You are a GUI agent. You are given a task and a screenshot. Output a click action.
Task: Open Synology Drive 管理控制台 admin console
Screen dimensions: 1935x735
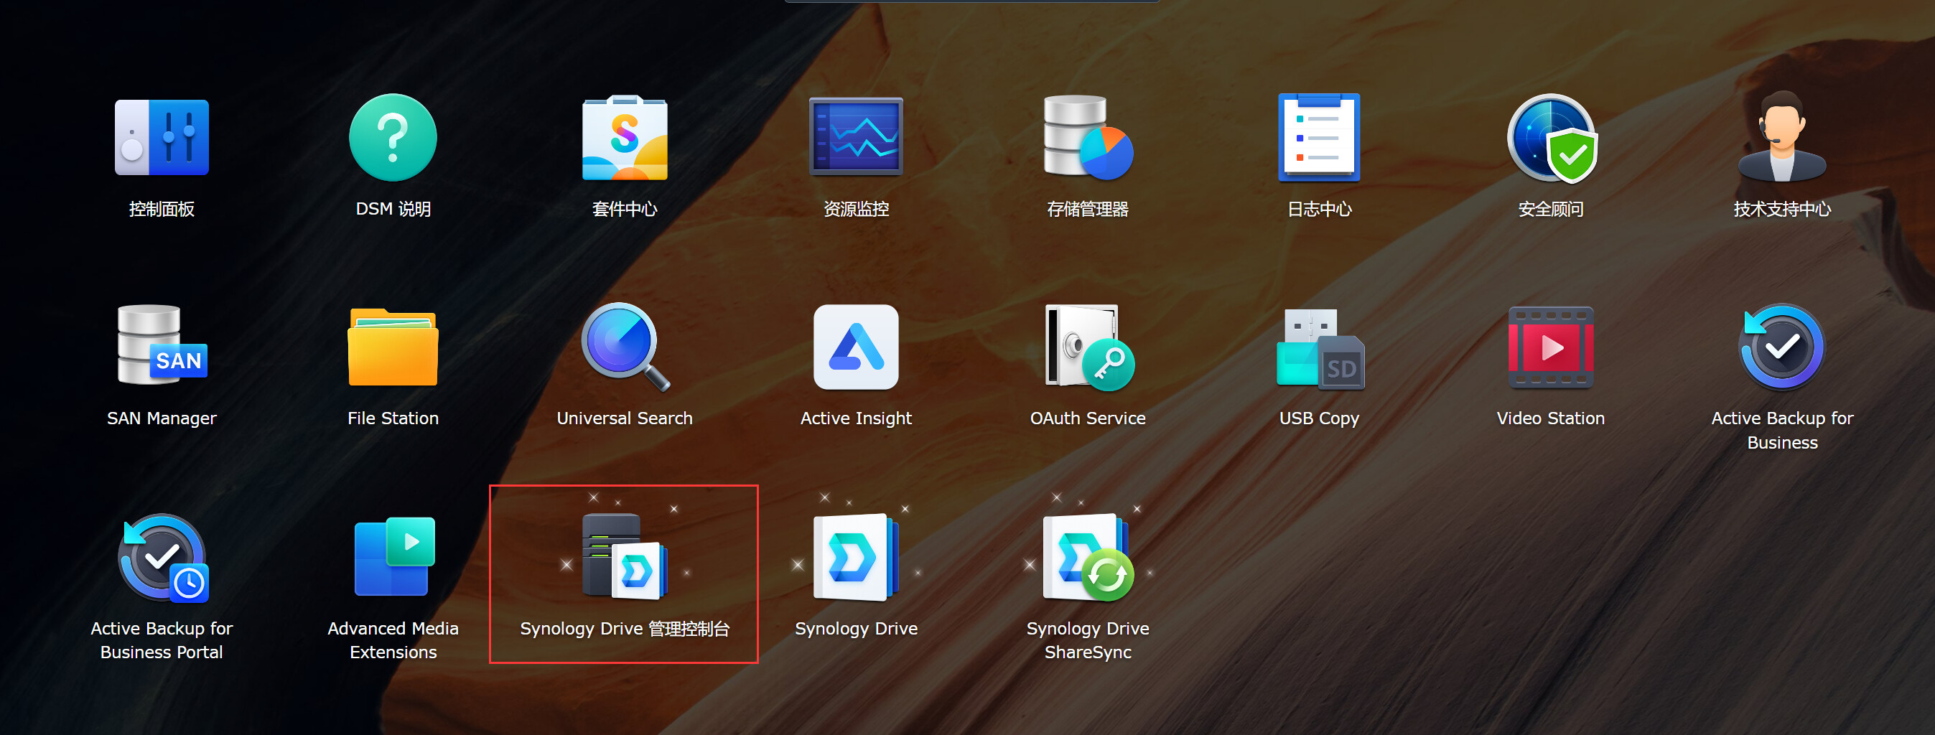tap(624, 557)
